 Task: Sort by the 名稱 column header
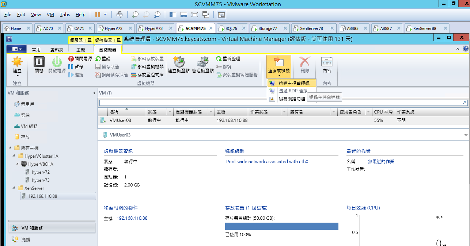[126, 112]
